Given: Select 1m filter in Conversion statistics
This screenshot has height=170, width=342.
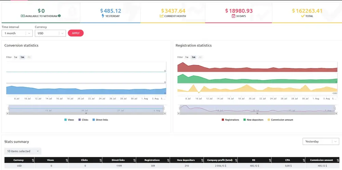Looking at the screenshot, I should [x=22, y=57].
